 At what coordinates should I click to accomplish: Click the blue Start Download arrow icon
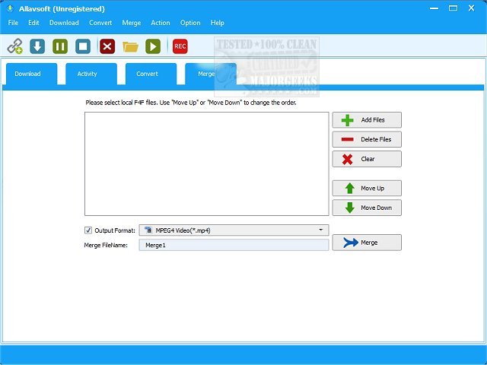37,46
